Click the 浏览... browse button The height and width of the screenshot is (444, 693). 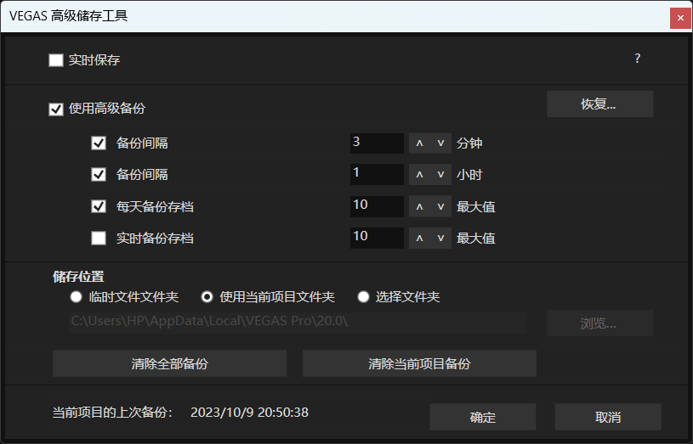600,323
